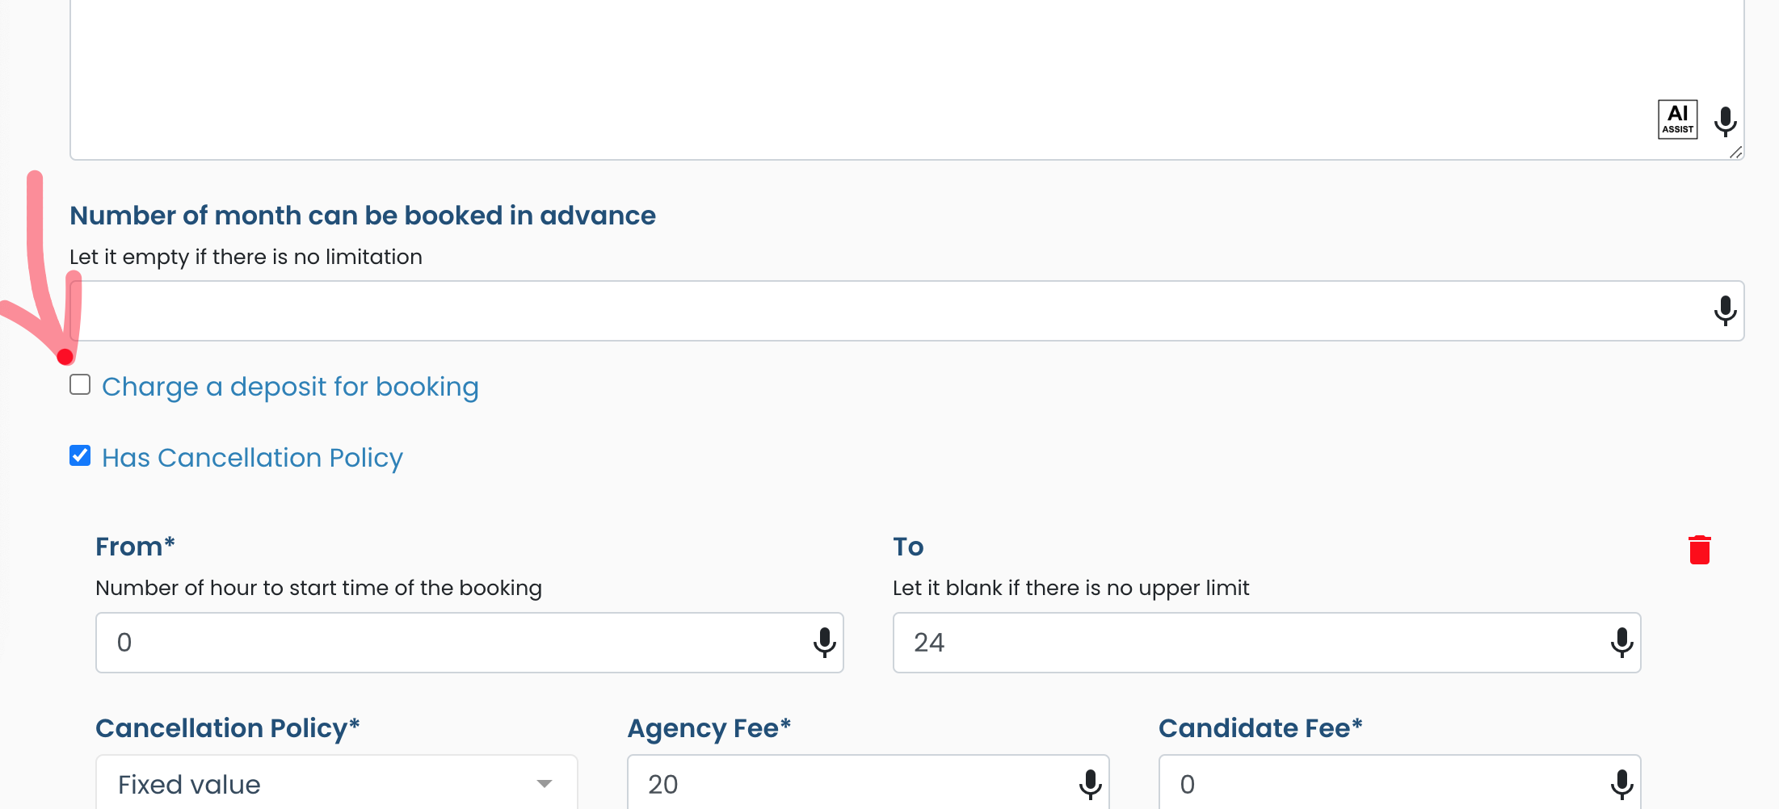The width and height of the screenshot is (1779, 809).
Task: Click the red trash delete icon
Action: tap(1699, 550)
